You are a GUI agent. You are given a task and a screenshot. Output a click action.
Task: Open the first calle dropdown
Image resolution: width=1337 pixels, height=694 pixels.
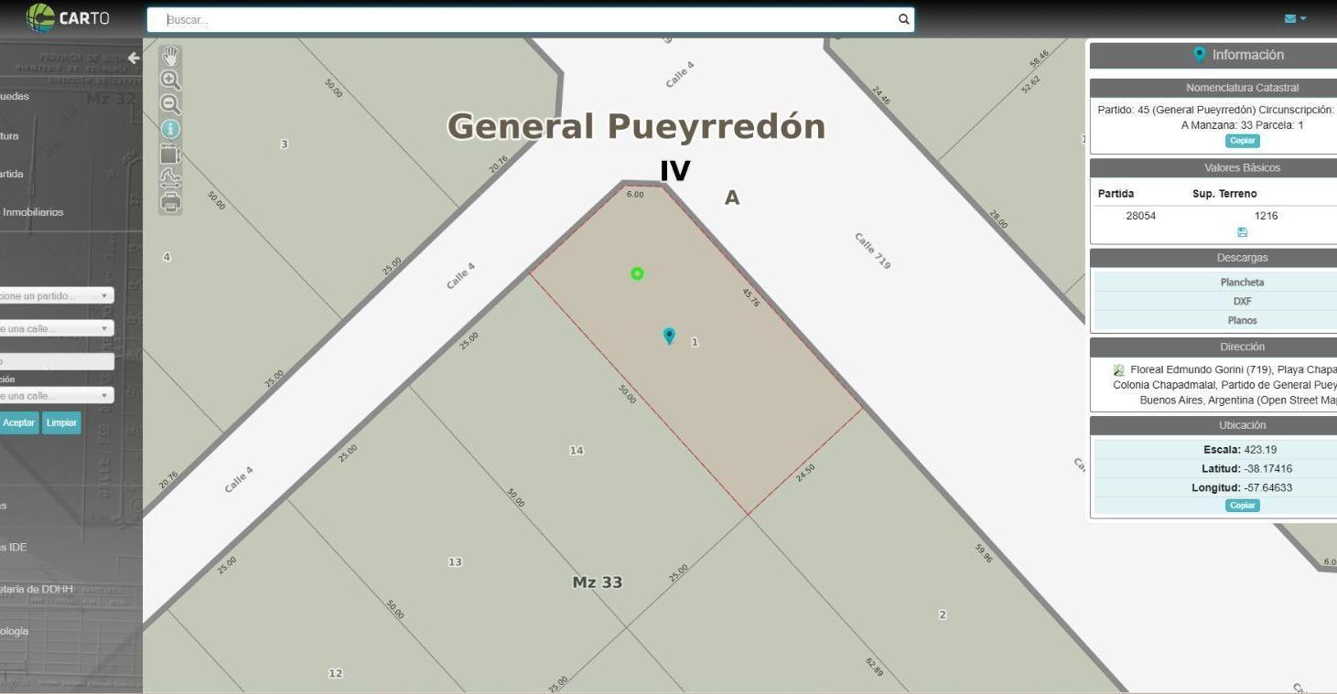pyautogui.click(x=56, y=328)
